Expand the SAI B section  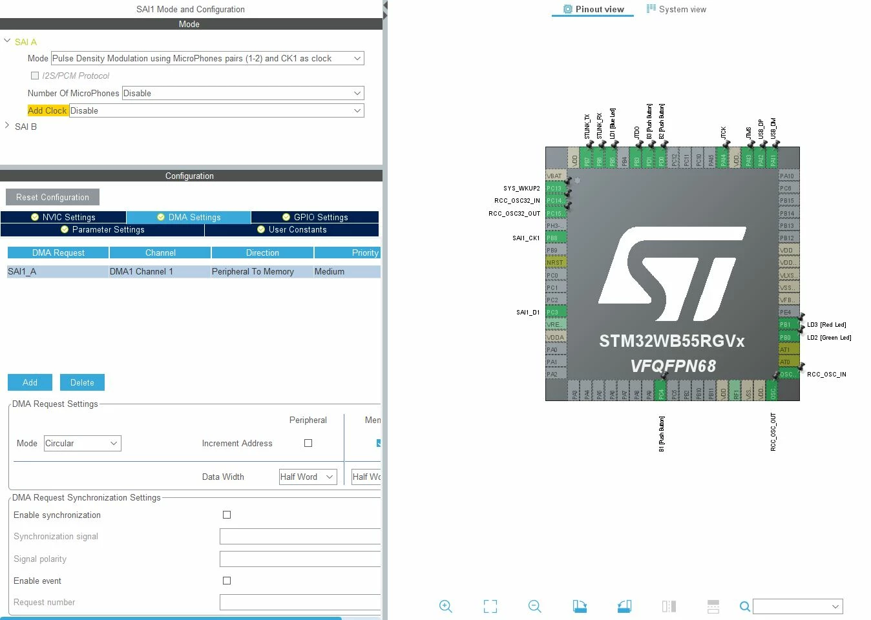click(7, 126)
